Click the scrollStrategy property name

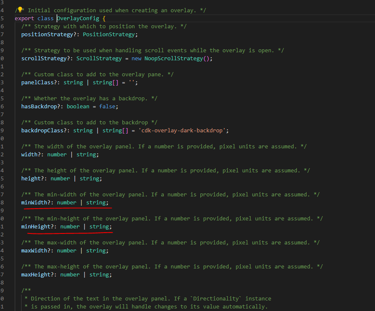(44, 59)
